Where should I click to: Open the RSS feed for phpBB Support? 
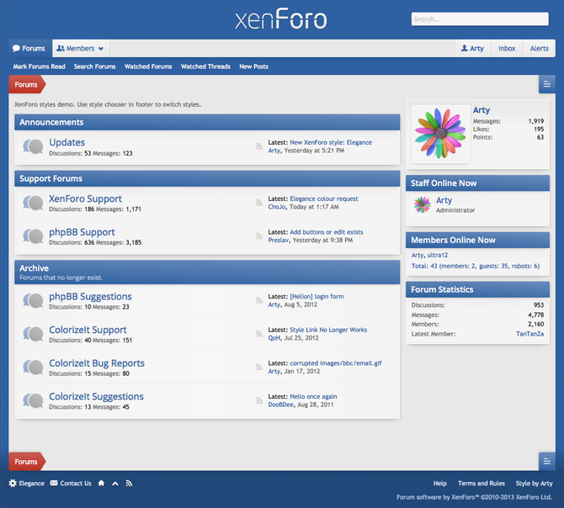point(259,236)
